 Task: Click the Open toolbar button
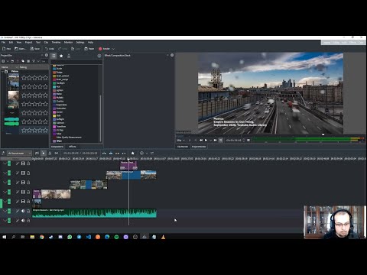coord(20,49)
